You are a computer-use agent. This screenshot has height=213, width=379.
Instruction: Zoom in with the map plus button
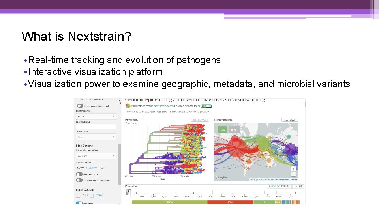(x=293, y=169)
